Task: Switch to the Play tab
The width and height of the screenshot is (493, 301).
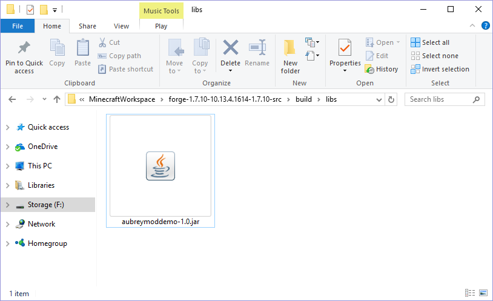Action: click(x=161, y=26)
